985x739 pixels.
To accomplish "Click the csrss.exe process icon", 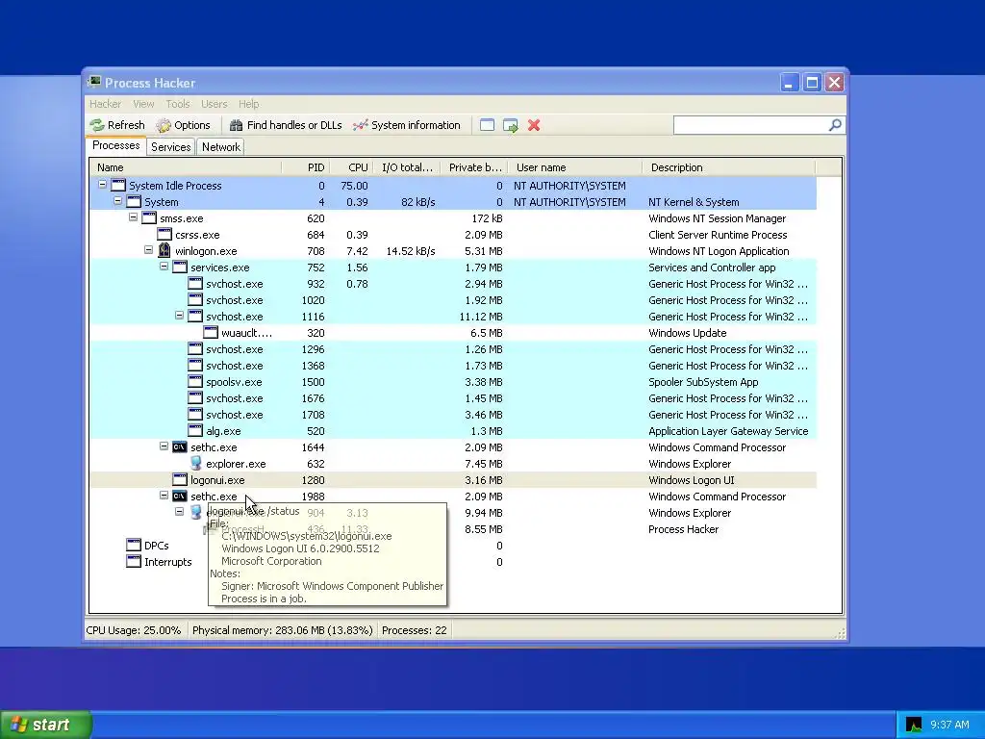I will pos(164,235).
